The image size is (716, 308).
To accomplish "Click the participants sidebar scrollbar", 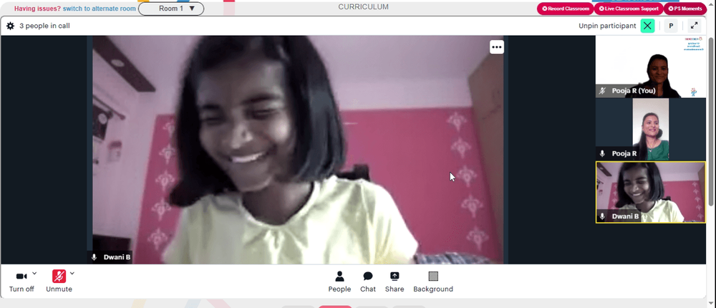I will (711, 121).
